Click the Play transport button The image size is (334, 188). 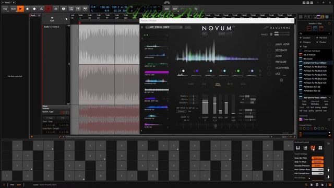coord(20,9)
